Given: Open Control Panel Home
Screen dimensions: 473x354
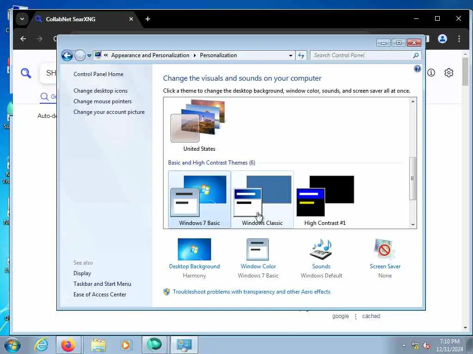Looking at the screenshot, I should click(x=98, y=74).
